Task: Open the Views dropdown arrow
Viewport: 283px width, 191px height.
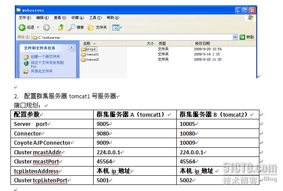Action: pos(121,28)
